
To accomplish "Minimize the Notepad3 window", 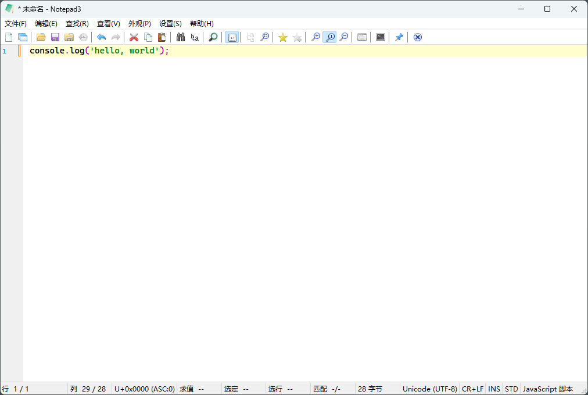I will 521,9.
